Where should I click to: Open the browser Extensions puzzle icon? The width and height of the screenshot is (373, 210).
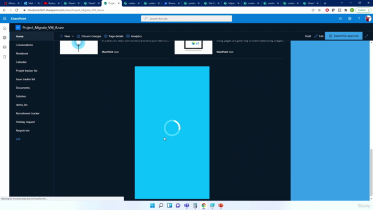[346, 10]
